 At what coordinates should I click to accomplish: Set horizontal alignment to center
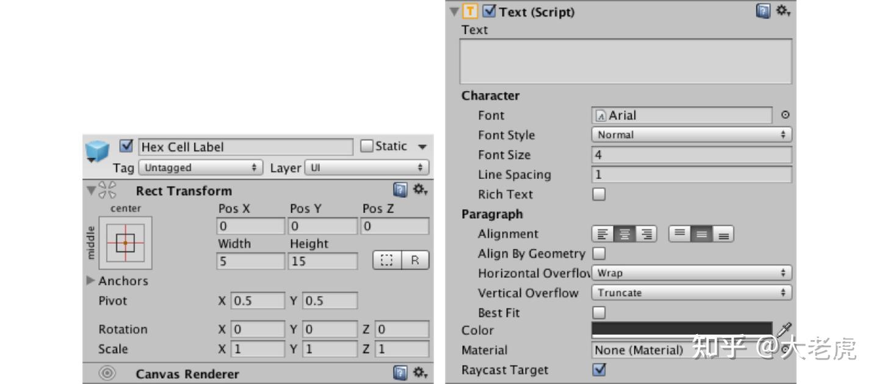coord(624,234)
